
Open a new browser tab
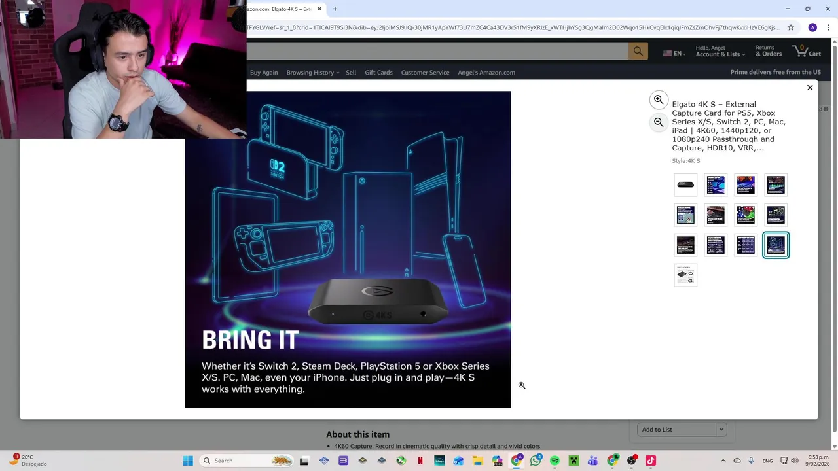[335, 9]
